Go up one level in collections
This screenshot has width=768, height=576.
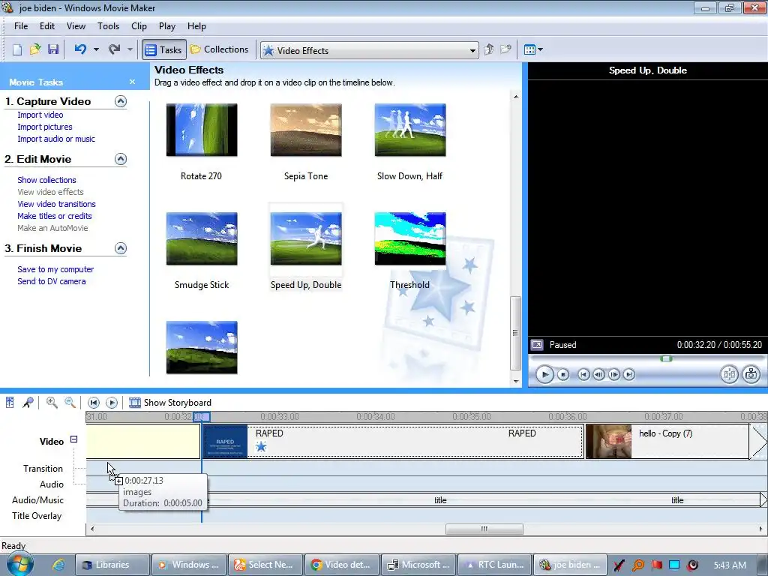point(489,49)
